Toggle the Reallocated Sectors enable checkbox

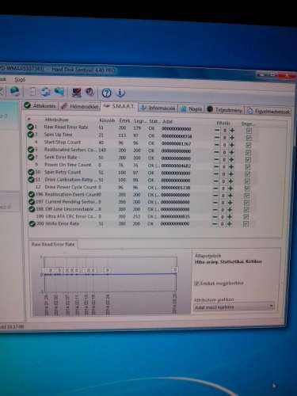tap(248, 152)
